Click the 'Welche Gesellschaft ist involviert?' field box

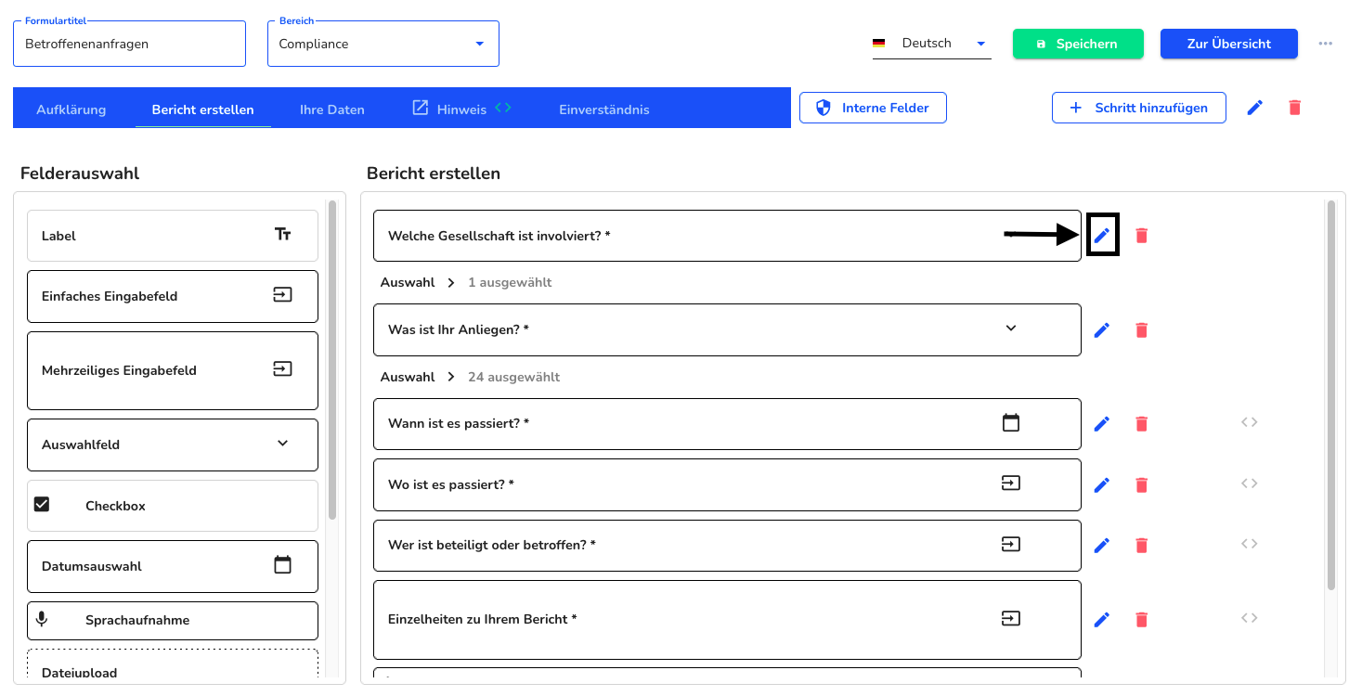[x=727, y=236]
